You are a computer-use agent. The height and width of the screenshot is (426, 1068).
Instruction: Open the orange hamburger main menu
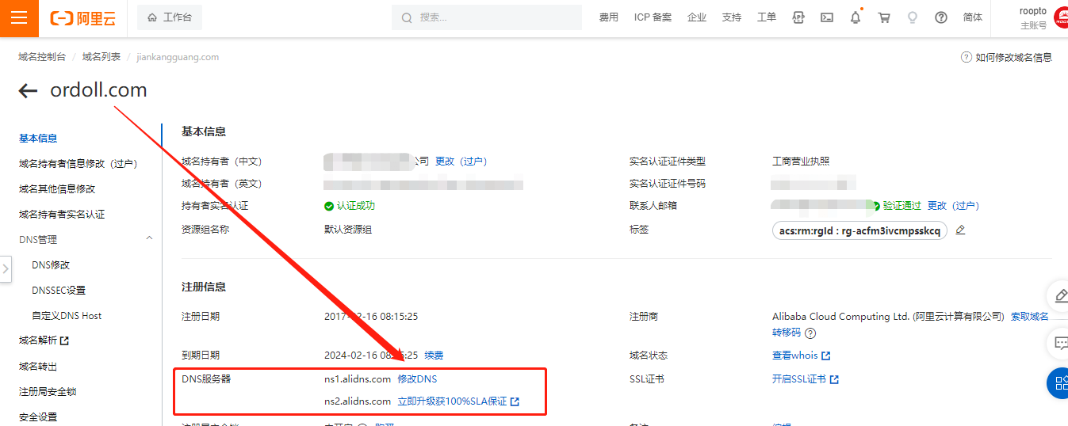tap(19, 17)
